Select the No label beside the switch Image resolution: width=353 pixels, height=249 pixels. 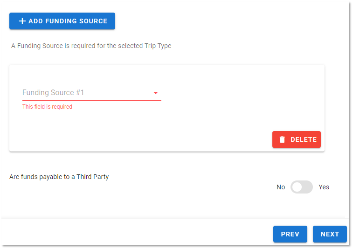pos(281,187)
